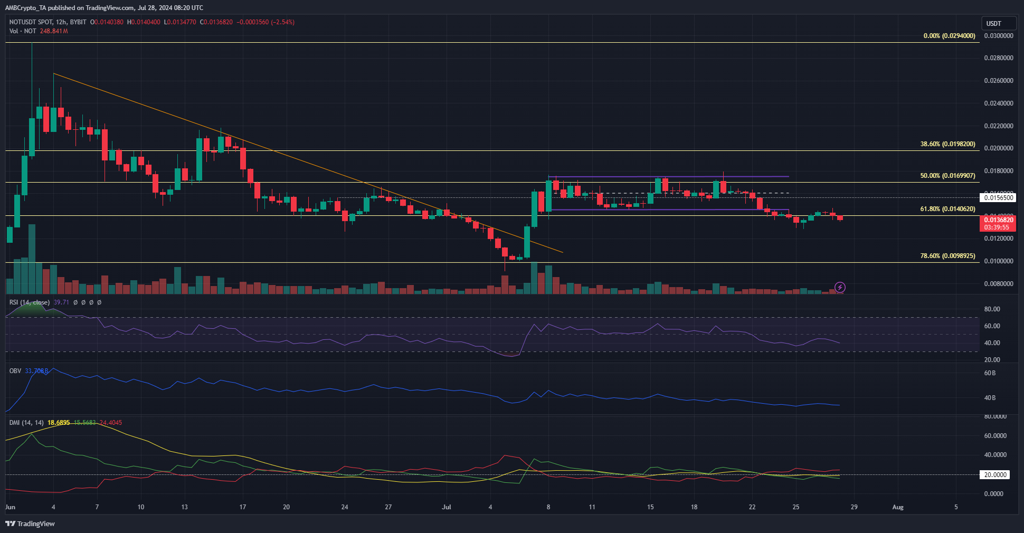This screenshot has width=1024, height=533.
Task: Click the purple lightning bolt icon
Action: click(x=840, y=288)
